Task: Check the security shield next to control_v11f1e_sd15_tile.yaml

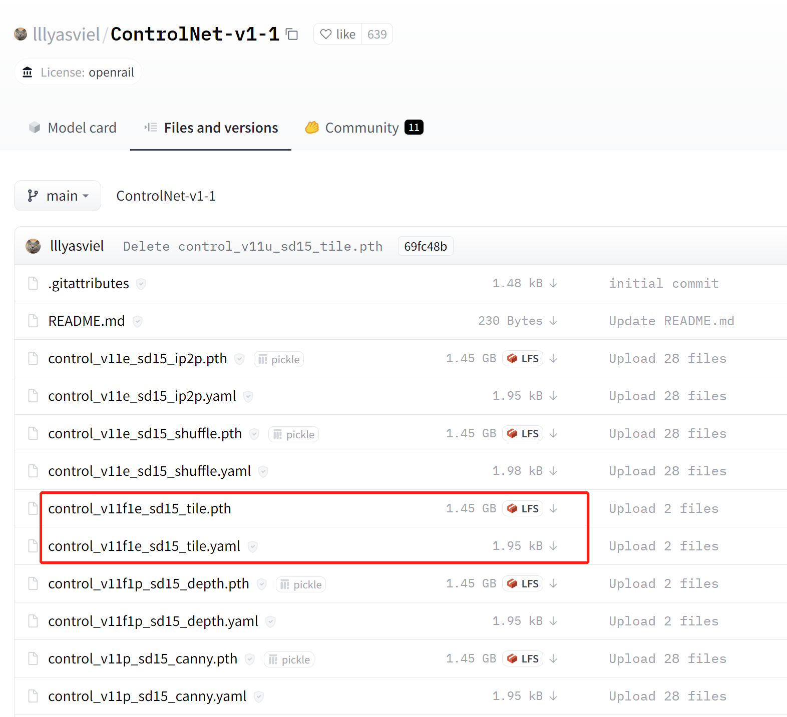Action: [253, 546]
